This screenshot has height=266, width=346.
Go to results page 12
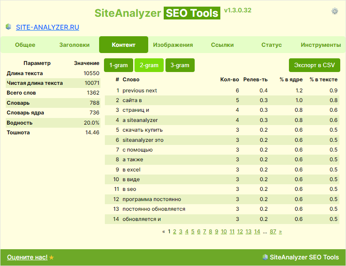pyautogui.click(x=240, y=232)
